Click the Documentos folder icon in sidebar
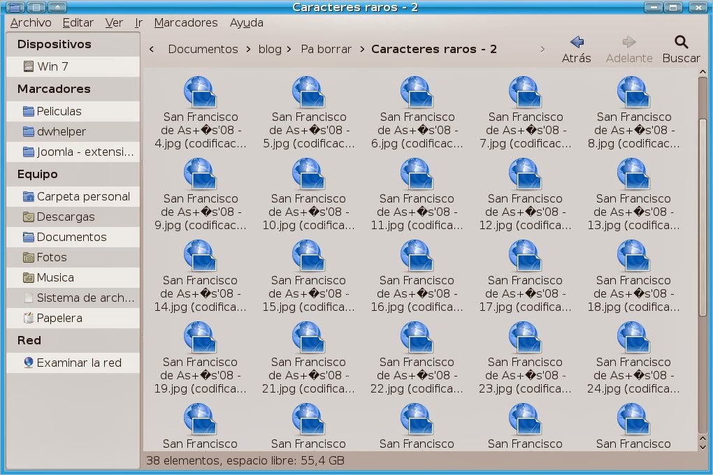Image resolution: width=713 pixels, height=475 pixels. pyautogui.click(x=29, y=237)
